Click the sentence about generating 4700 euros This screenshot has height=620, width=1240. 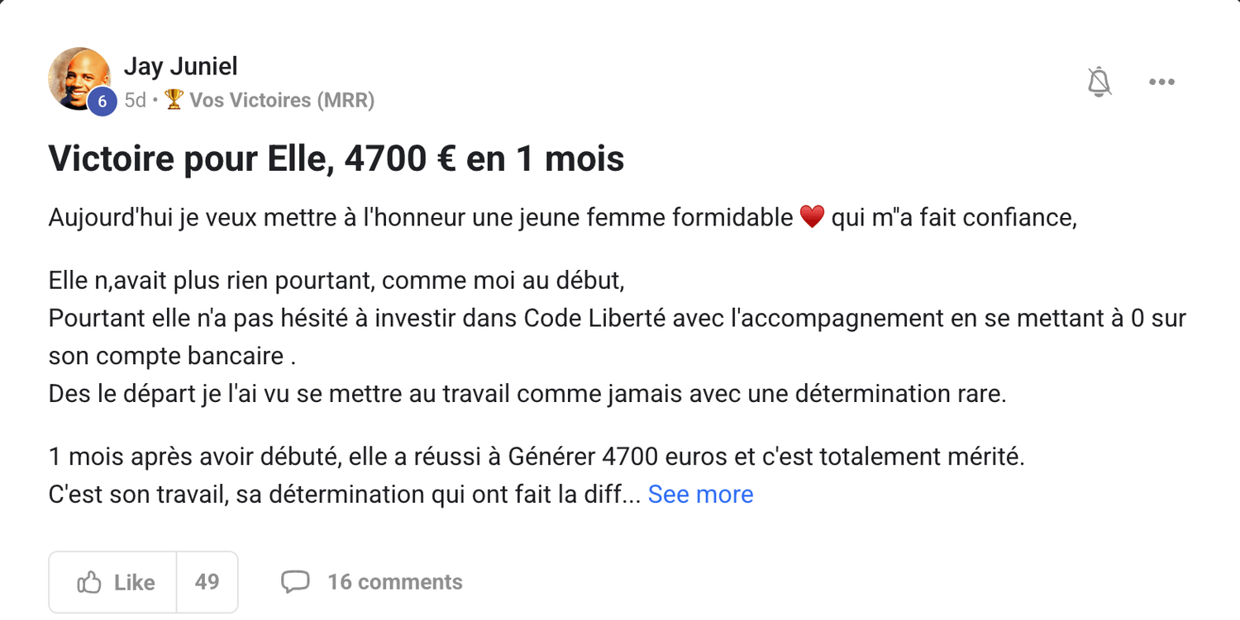click(536, 457)
